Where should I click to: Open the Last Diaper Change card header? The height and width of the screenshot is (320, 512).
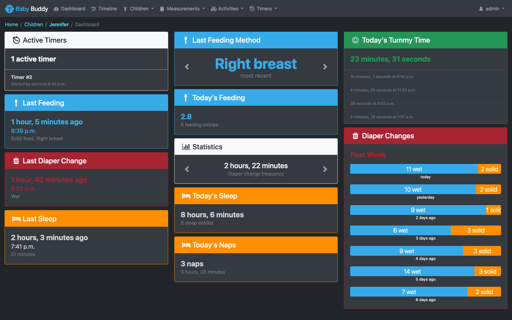pos(86,161)
